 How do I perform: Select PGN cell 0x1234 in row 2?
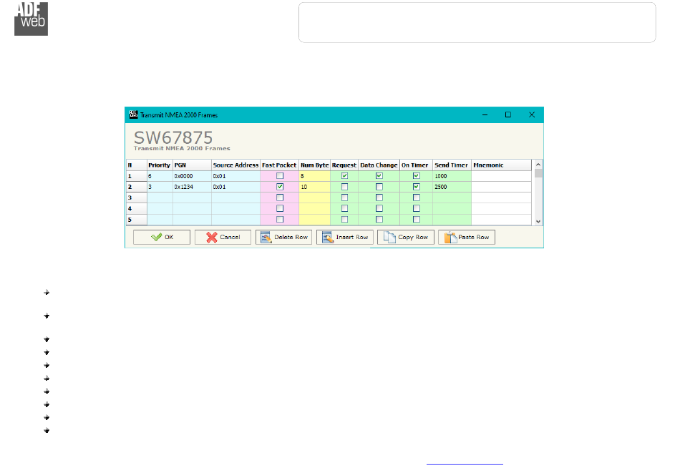click(x=192, y=187)
